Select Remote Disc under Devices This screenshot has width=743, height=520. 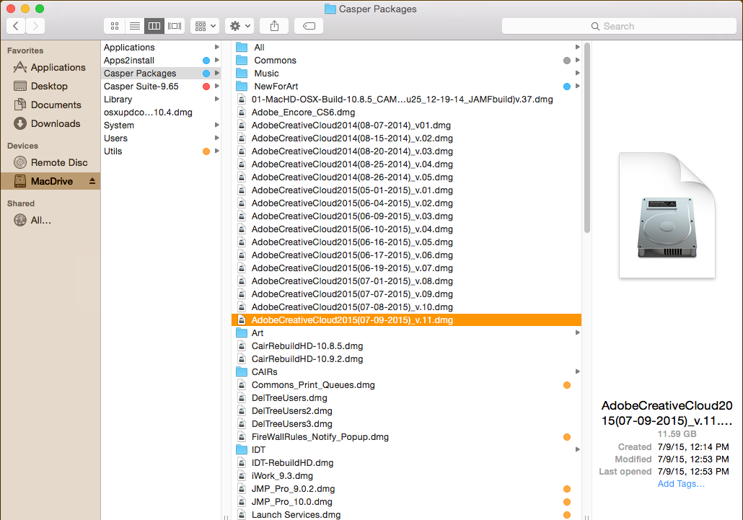(50, 162)
